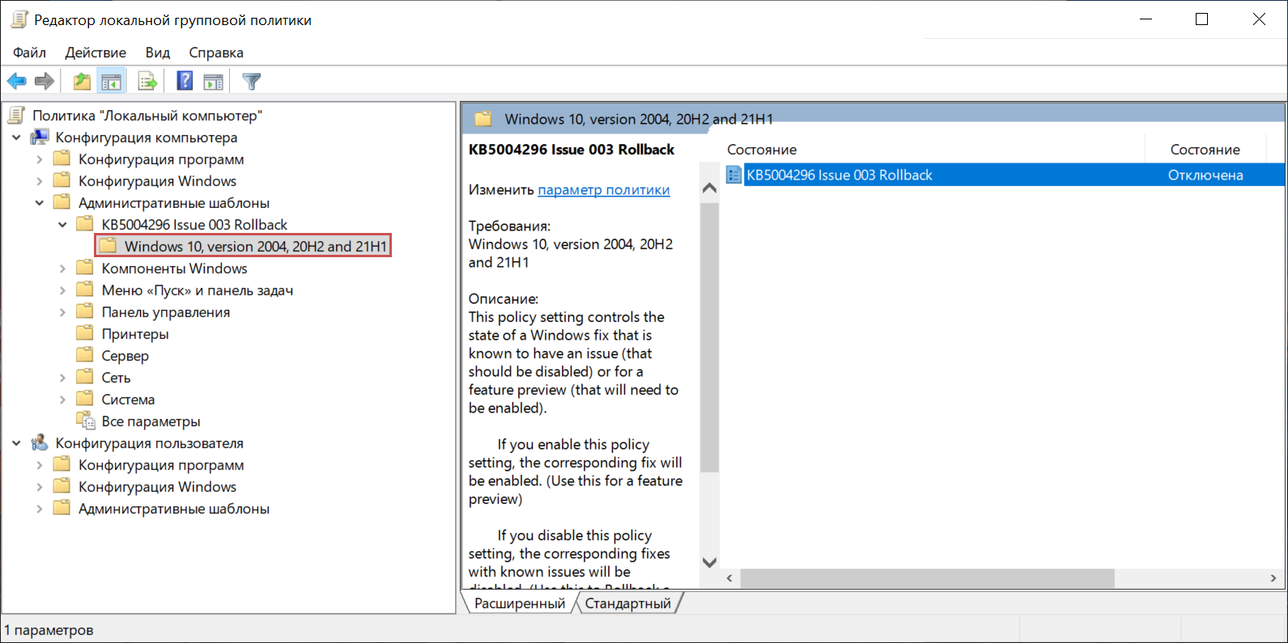Maximize the policy editor window
This screenshot has height=643, width=1288.
[x=1201, y=19]
